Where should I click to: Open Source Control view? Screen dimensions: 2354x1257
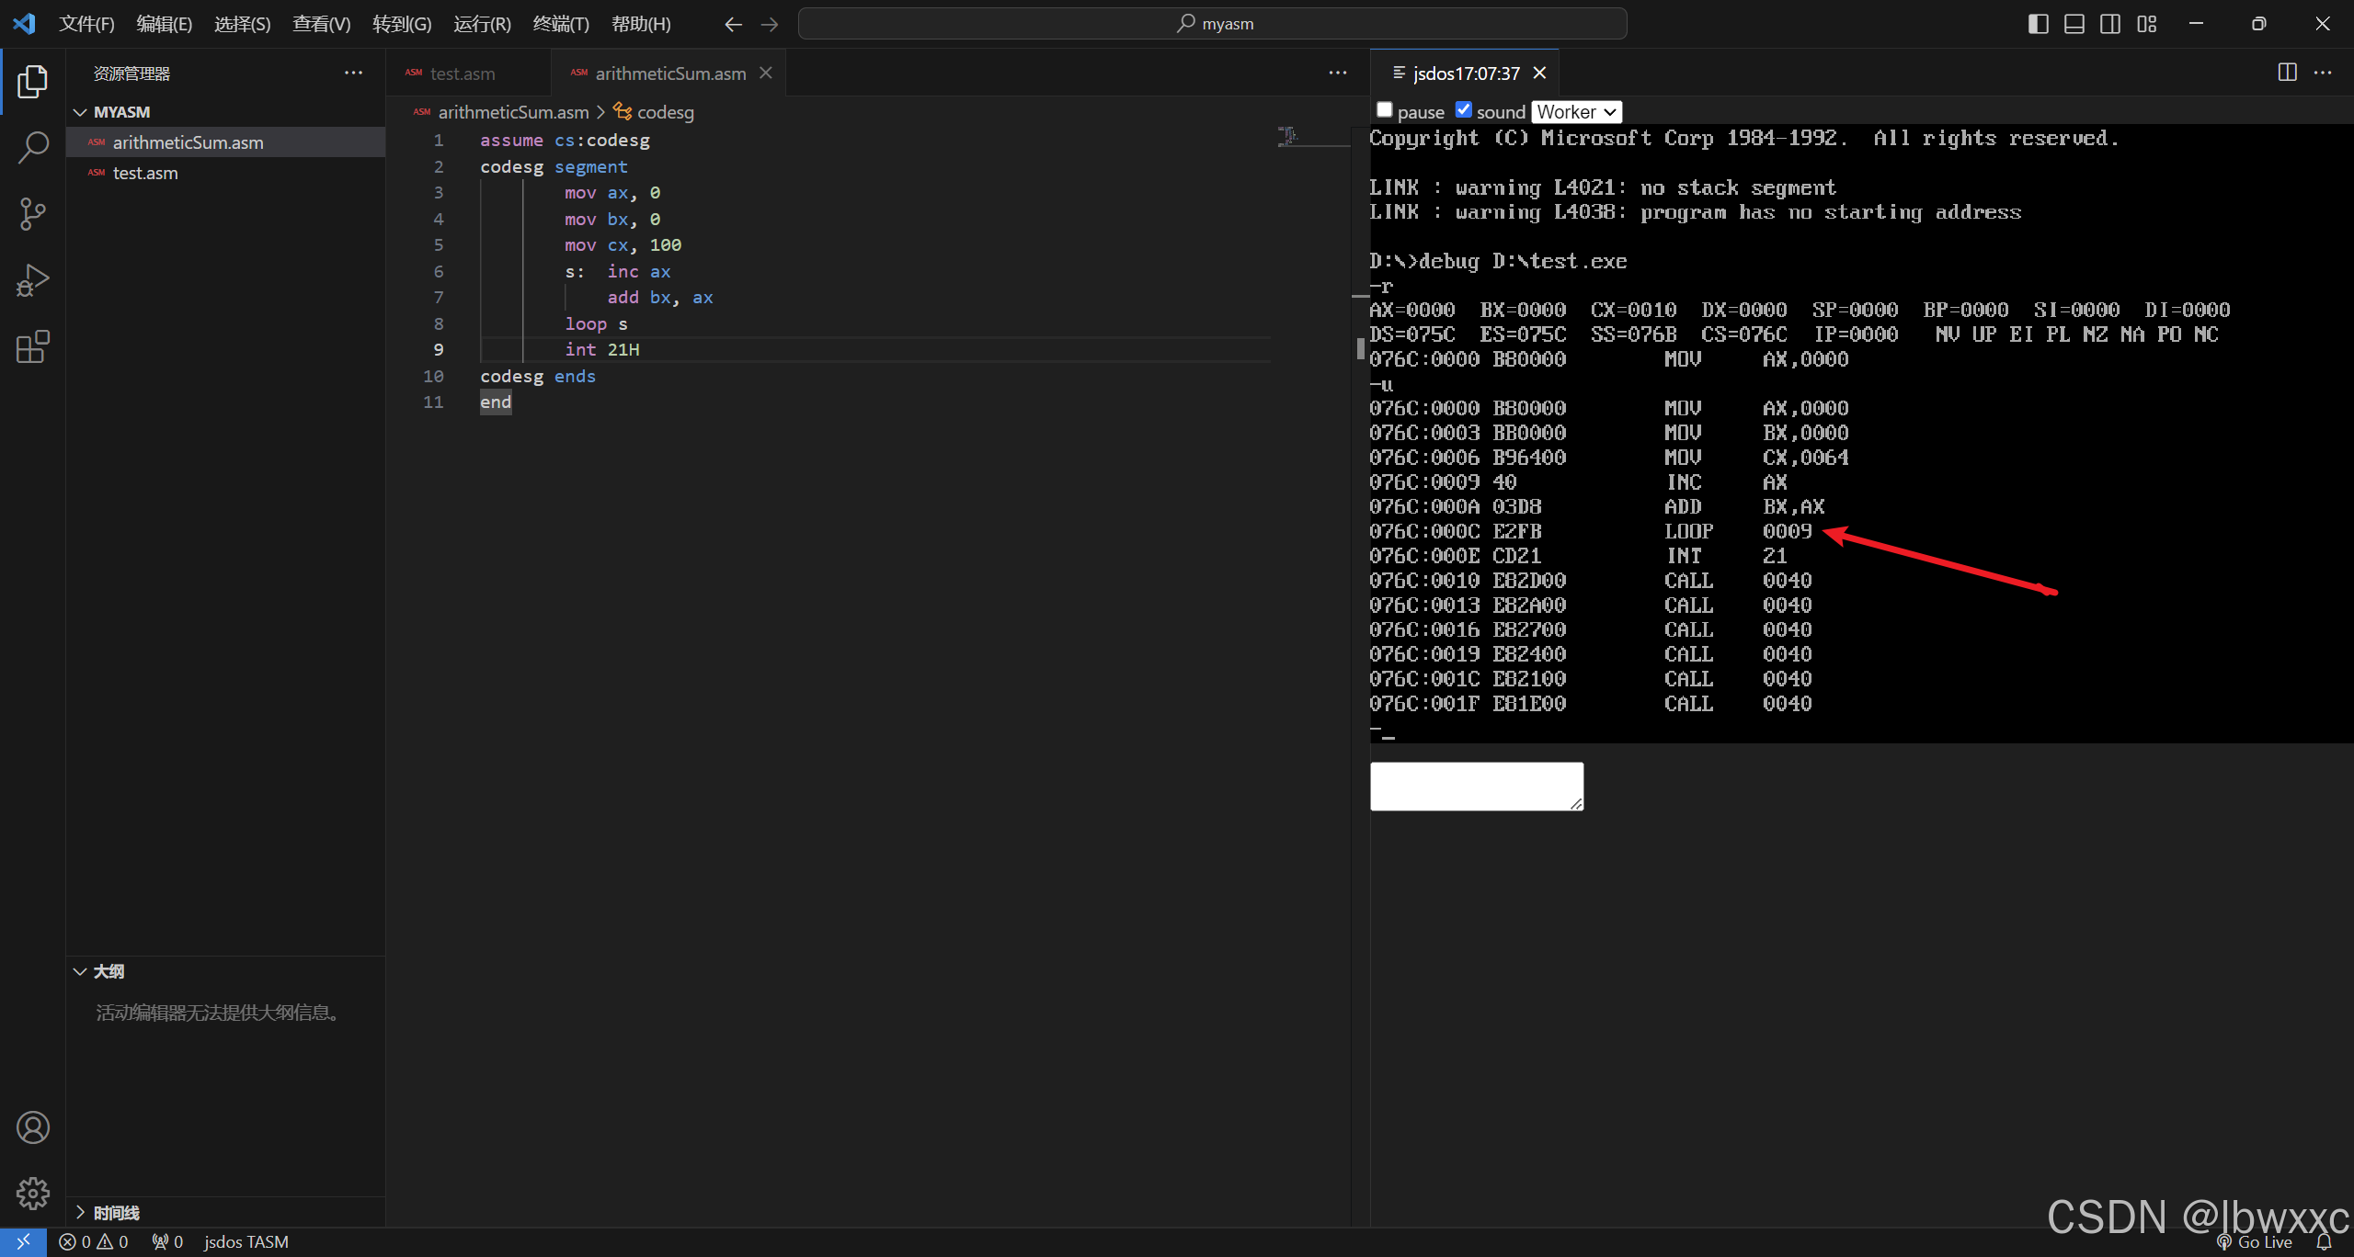pos(33,214)
